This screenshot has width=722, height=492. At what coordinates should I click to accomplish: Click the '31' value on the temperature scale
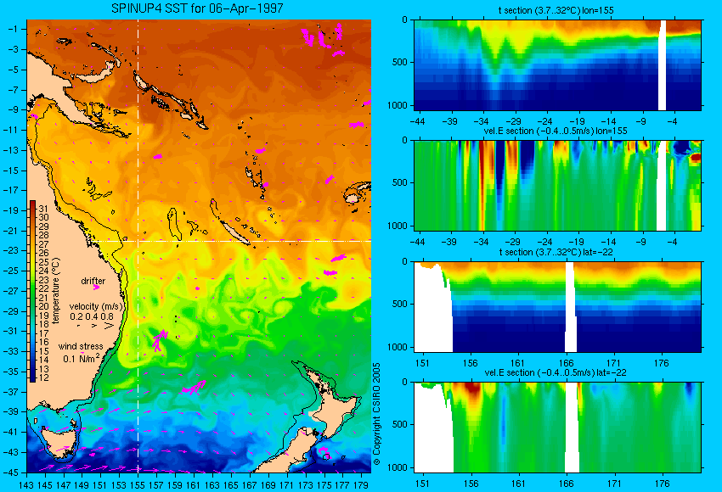pyautogui.click(x=43, y=209)
